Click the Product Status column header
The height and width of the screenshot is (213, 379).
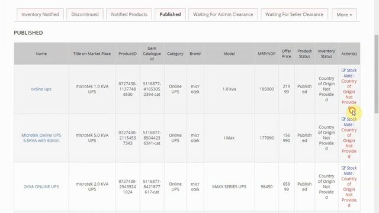pyautogui.click(x=304, y=54)
